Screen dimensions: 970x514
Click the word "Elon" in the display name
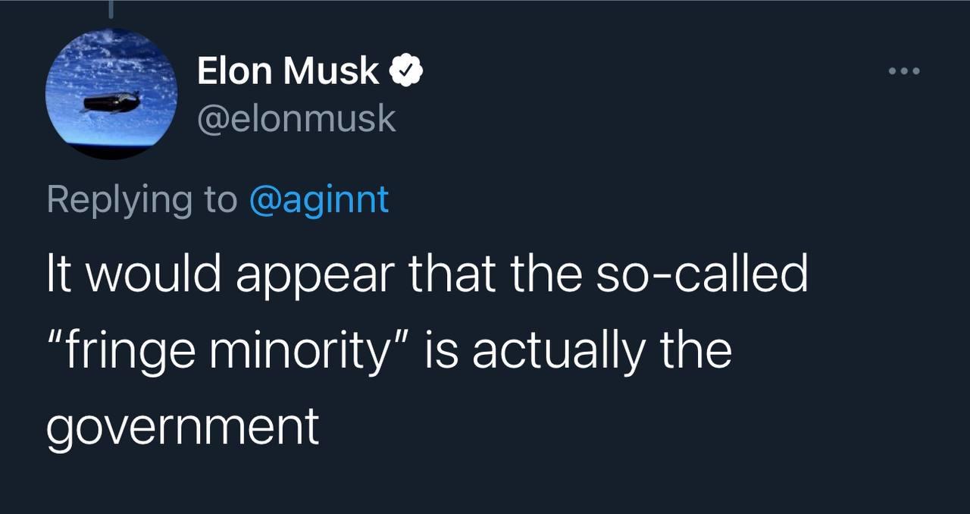(x=234, y=71)
